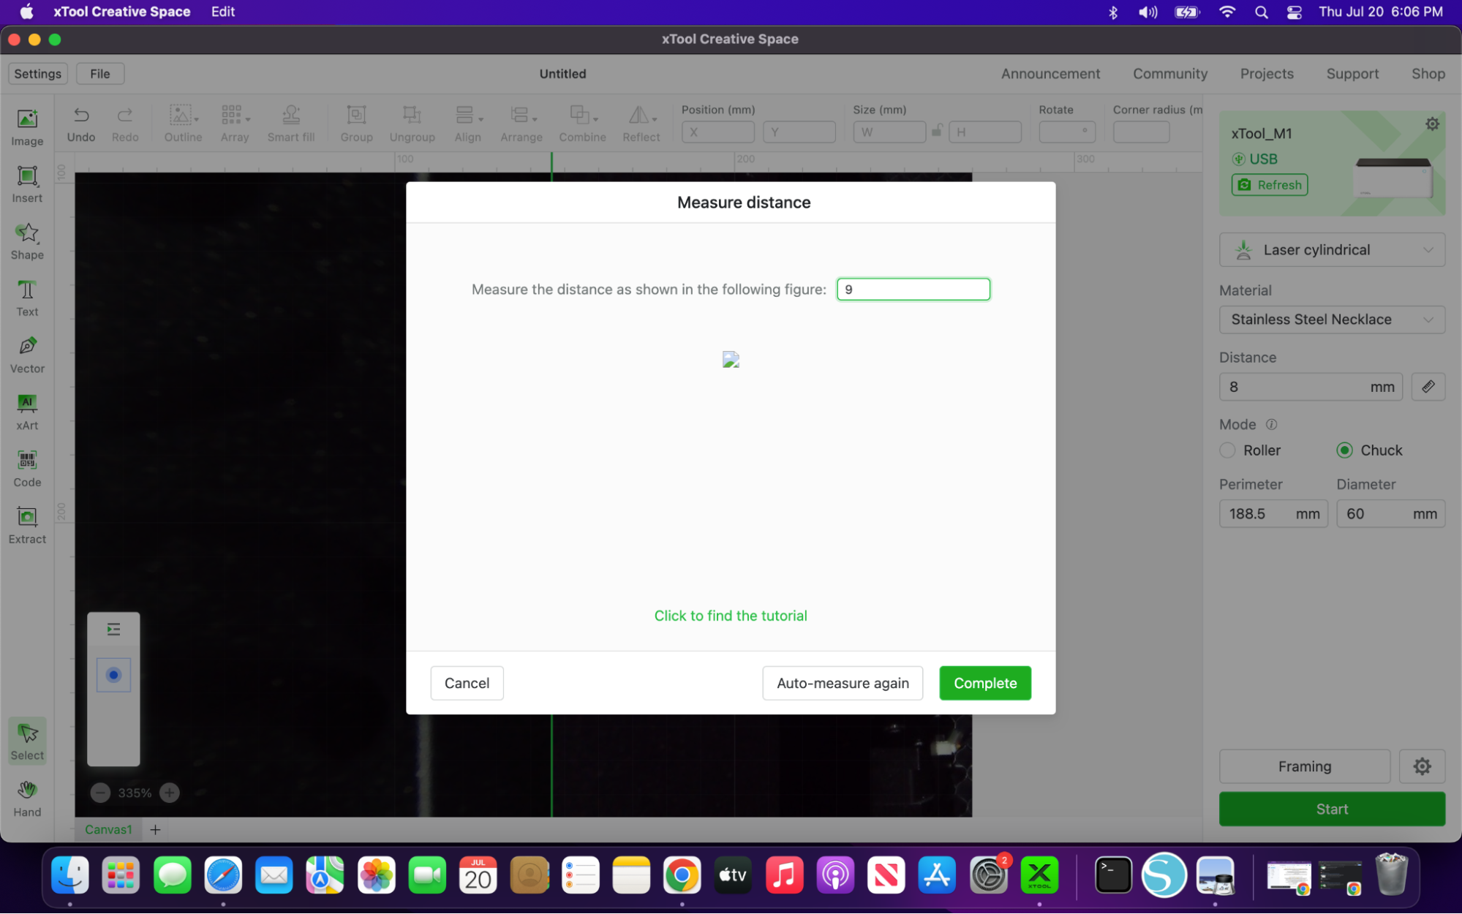1462x914 pixels.
Task: Switch to the Canvas1 tab
Action: pyautogui.click(x=108, y=829)
